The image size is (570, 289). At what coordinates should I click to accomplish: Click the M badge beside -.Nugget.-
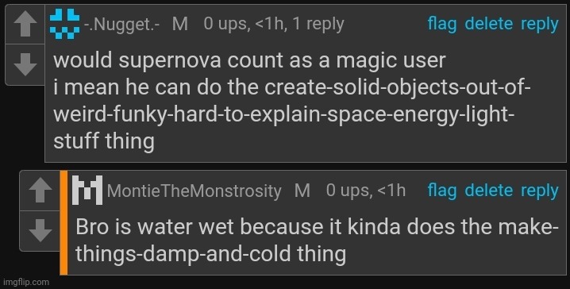180,24
